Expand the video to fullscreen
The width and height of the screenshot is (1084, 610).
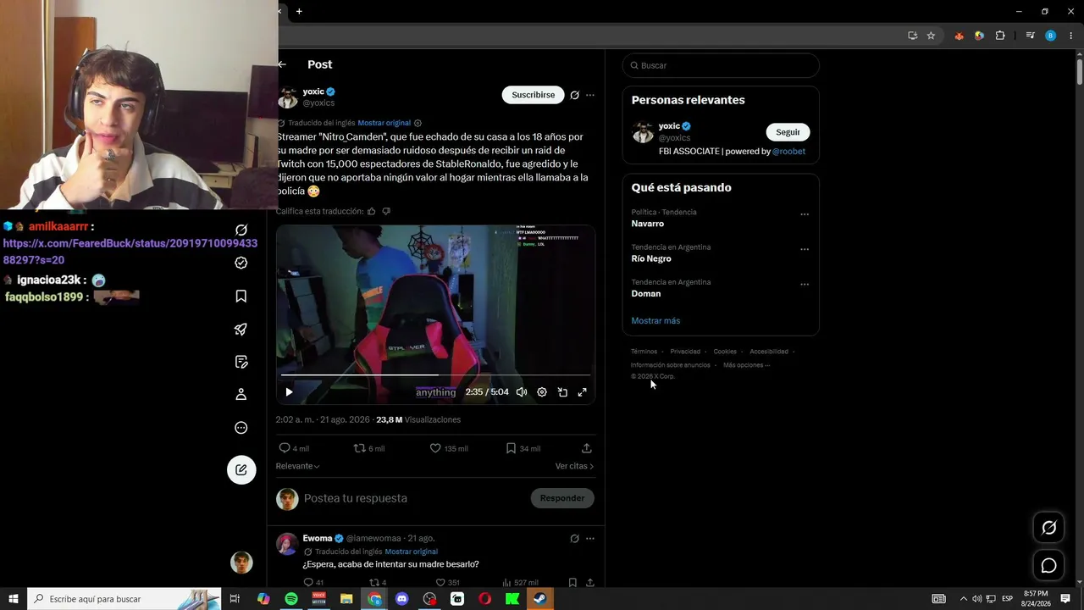click(x=583, y=392)
